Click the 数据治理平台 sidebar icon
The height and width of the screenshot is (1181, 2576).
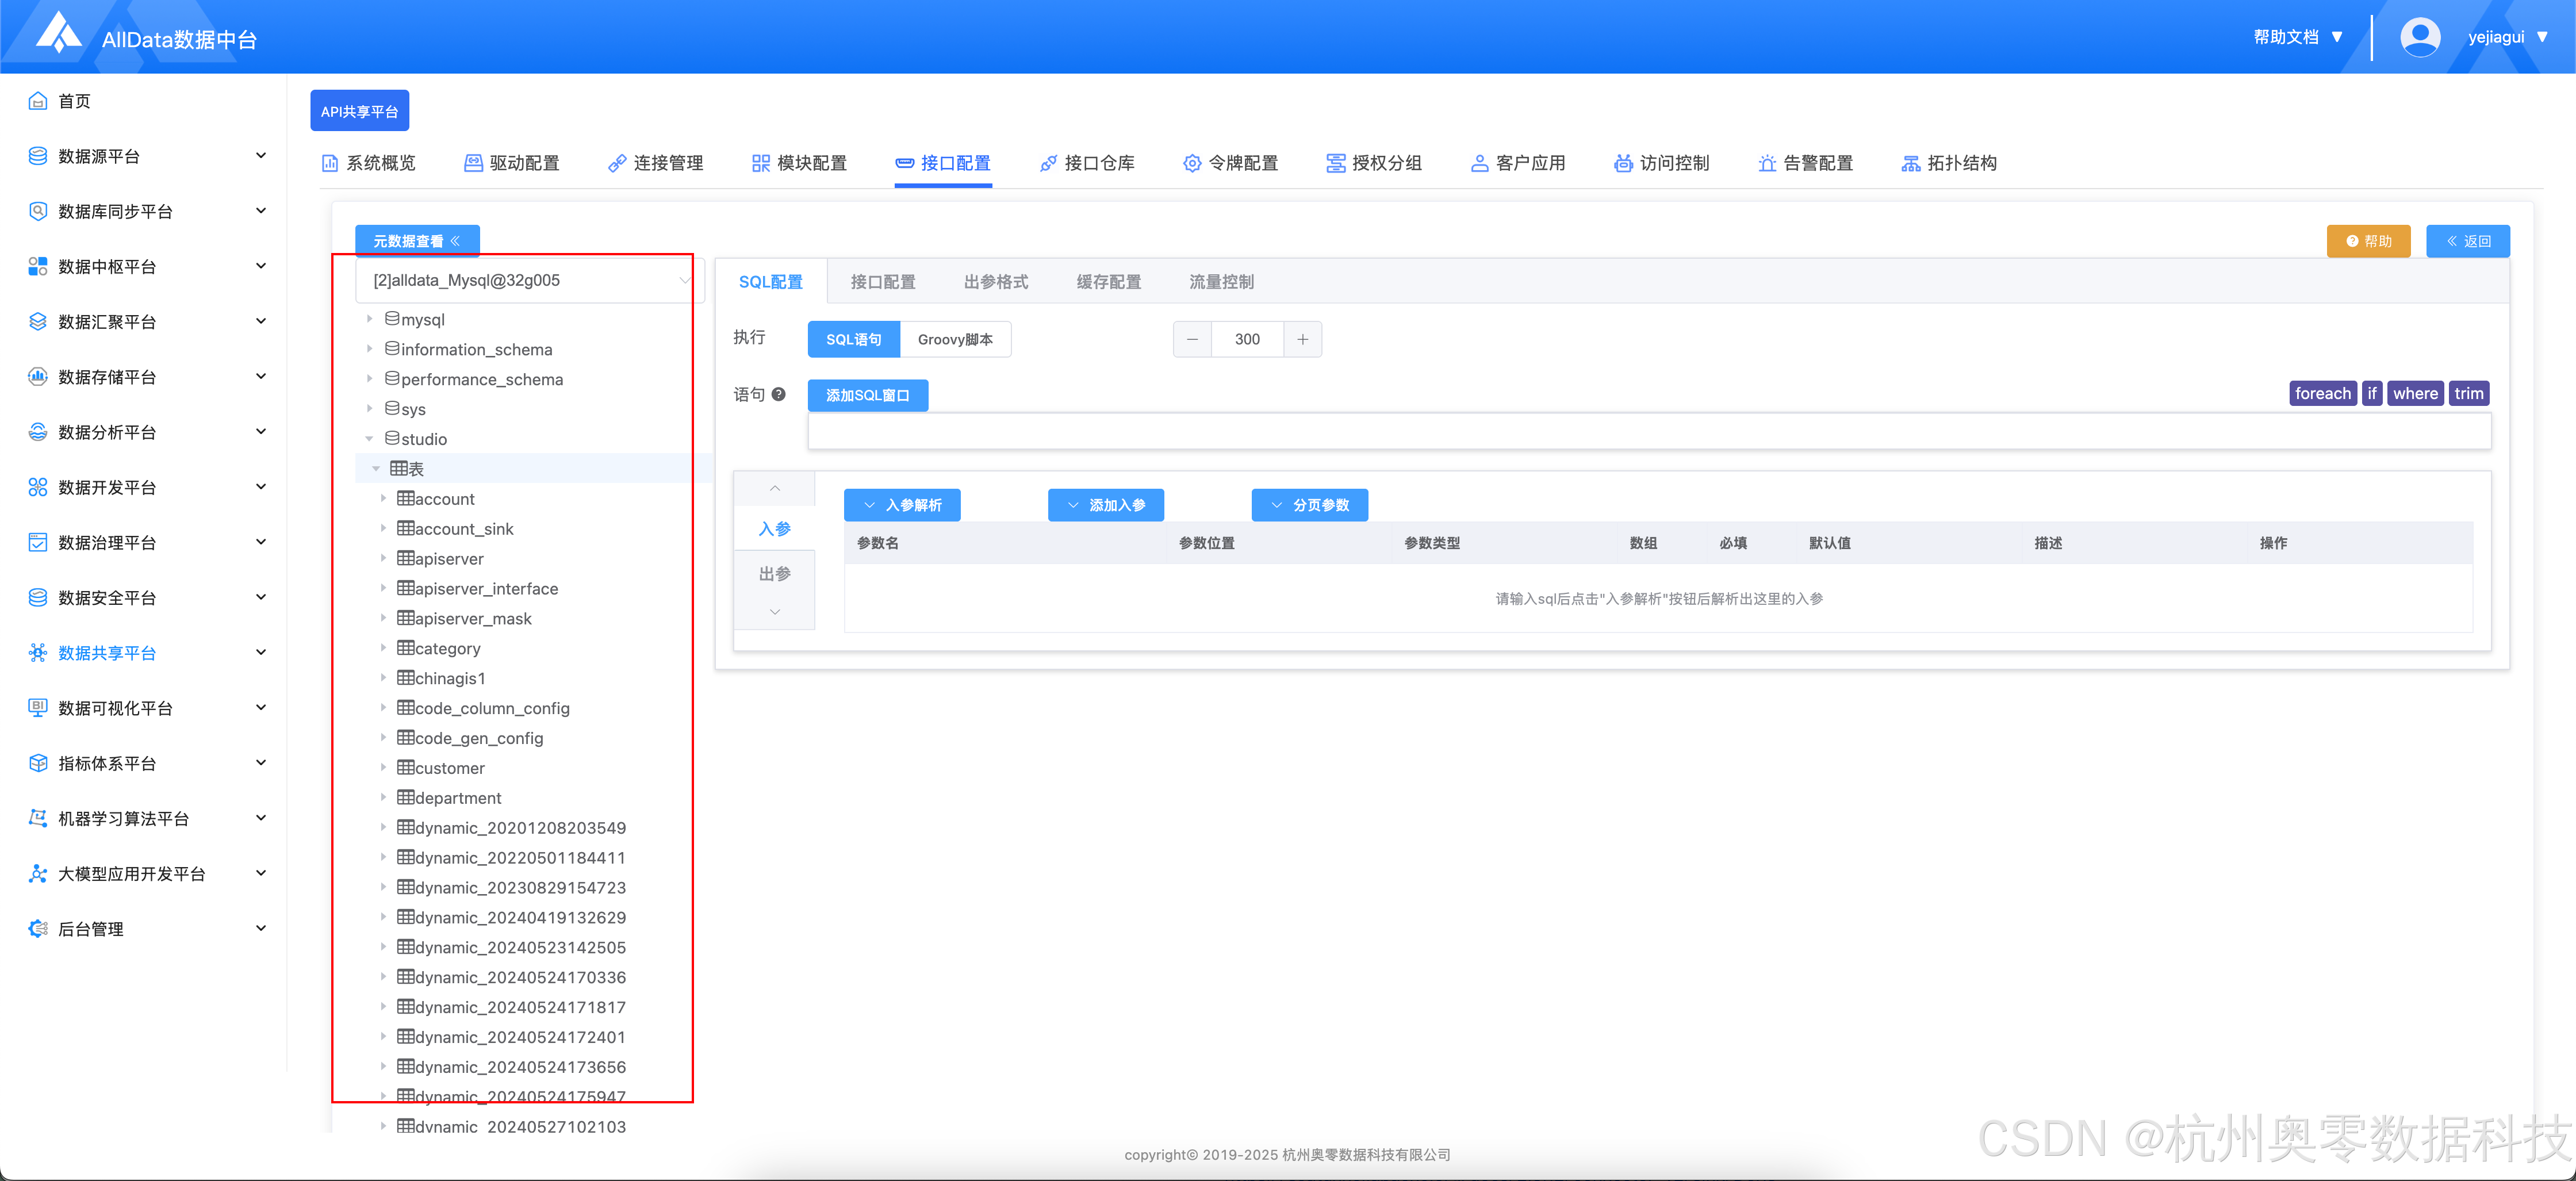click(38, 542)
